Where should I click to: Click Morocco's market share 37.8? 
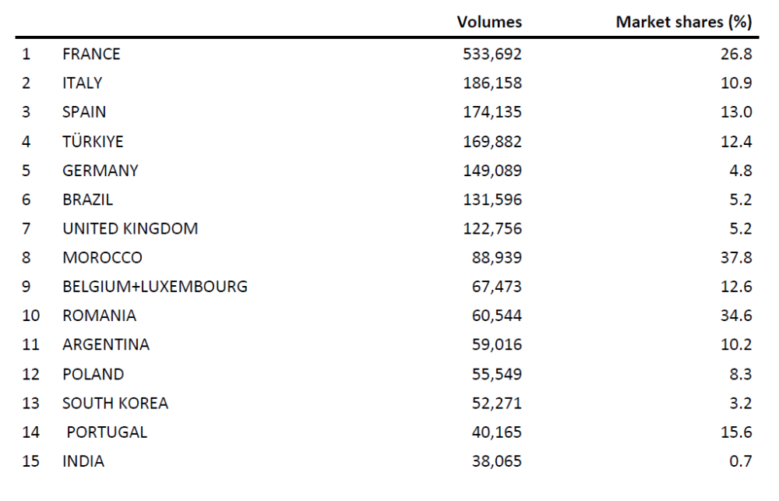pyautogui.click(x=736, y=257)
